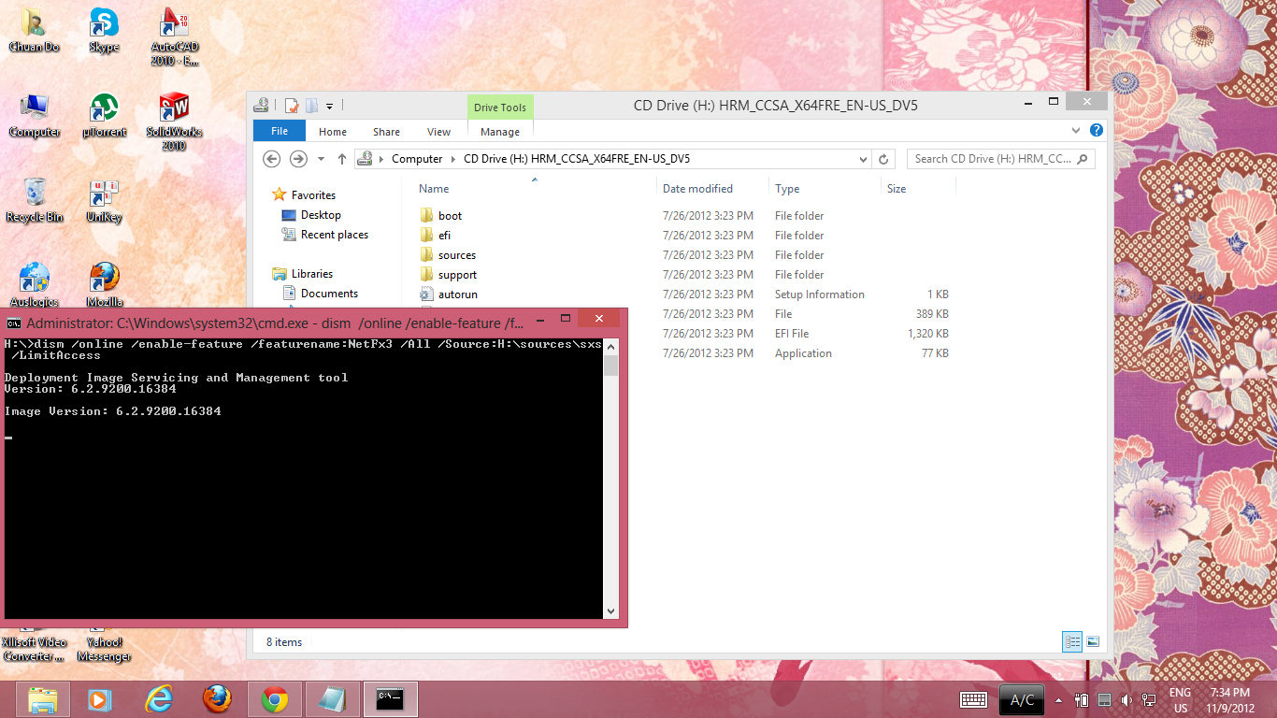Select the sources folder

click(x=456, y=255)
